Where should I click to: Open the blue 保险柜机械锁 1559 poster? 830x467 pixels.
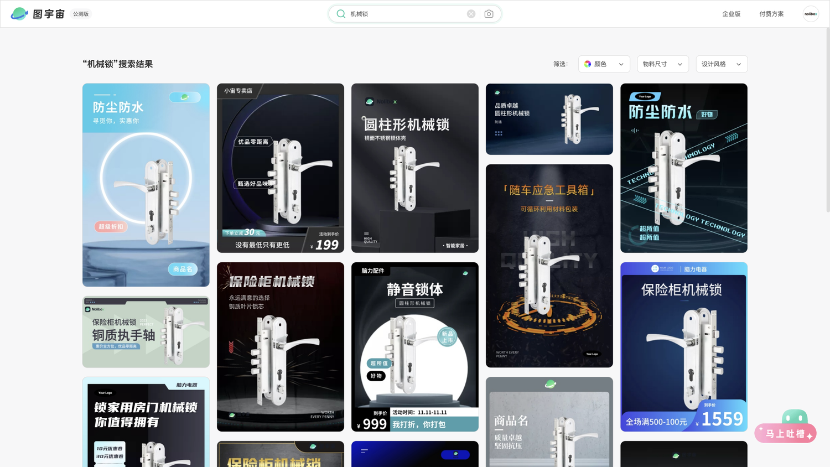684,347
